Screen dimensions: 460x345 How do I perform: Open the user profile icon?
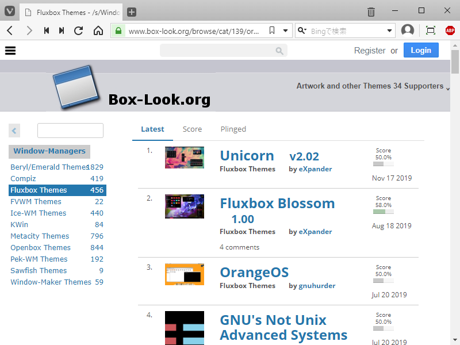click(408, 30)
